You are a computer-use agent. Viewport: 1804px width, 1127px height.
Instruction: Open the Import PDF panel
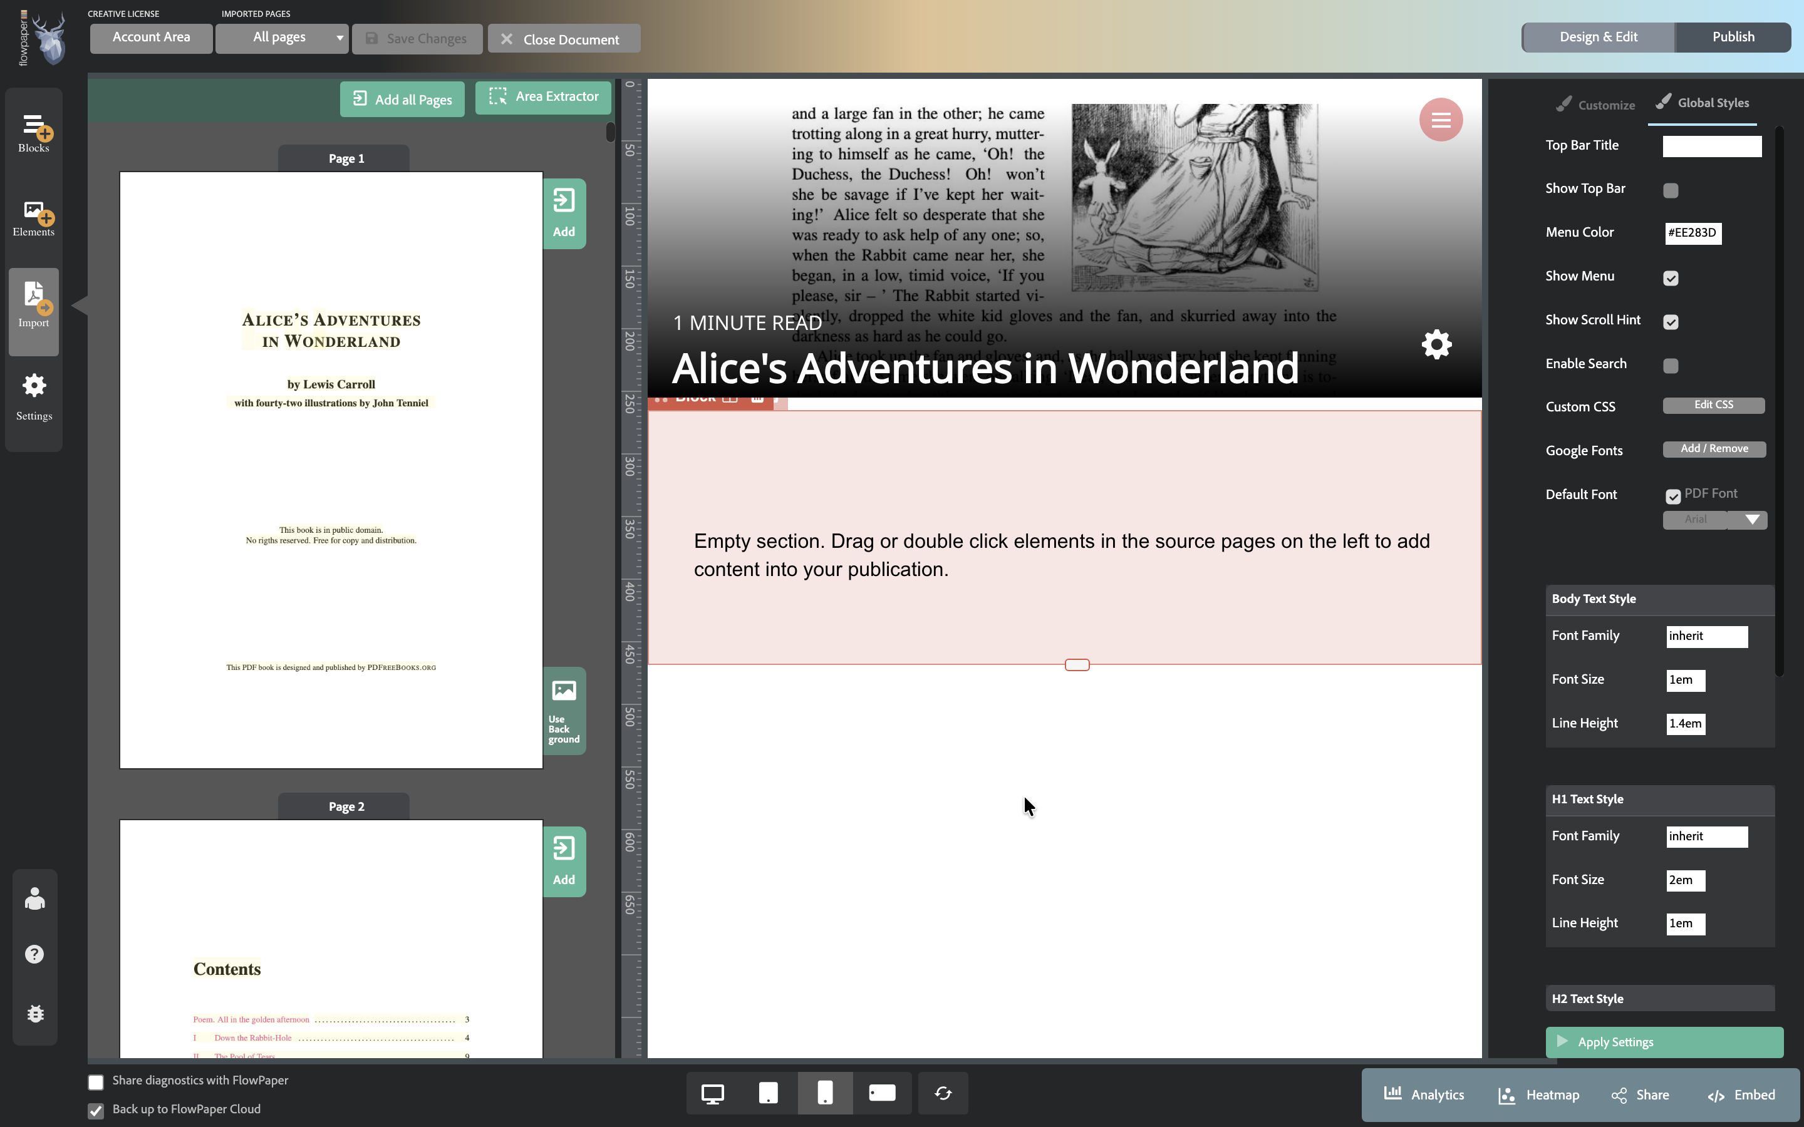pos(33,302)
